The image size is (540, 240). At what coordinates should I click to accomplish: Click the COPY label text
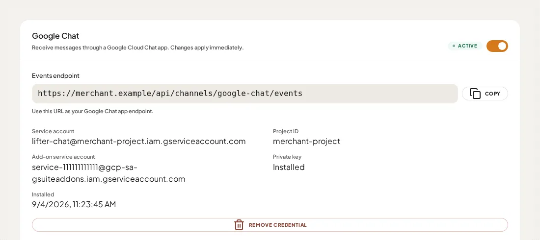(492, 94)
